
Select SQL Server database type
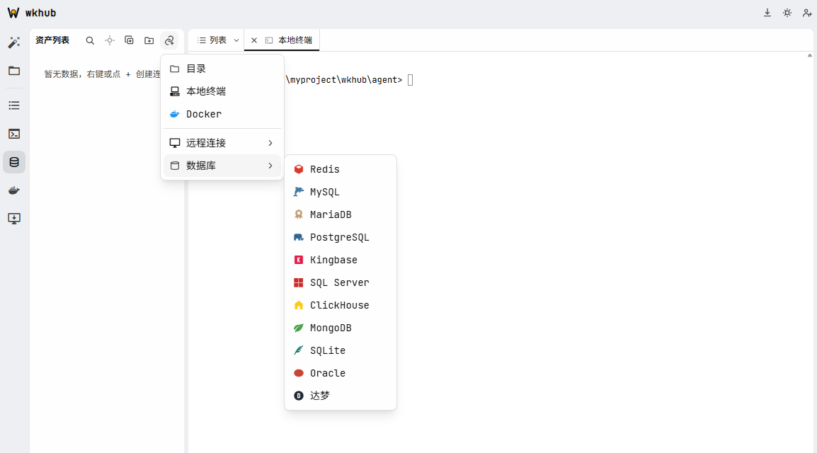[341, 282]
